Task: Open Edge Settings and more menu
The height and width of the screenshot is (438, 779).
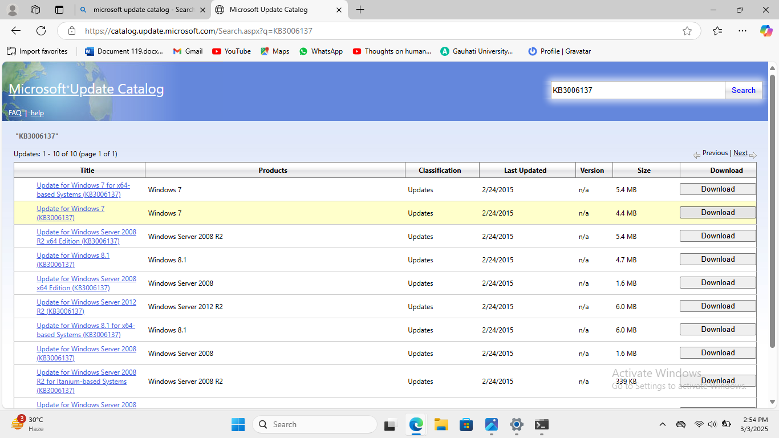Action: 742,31
